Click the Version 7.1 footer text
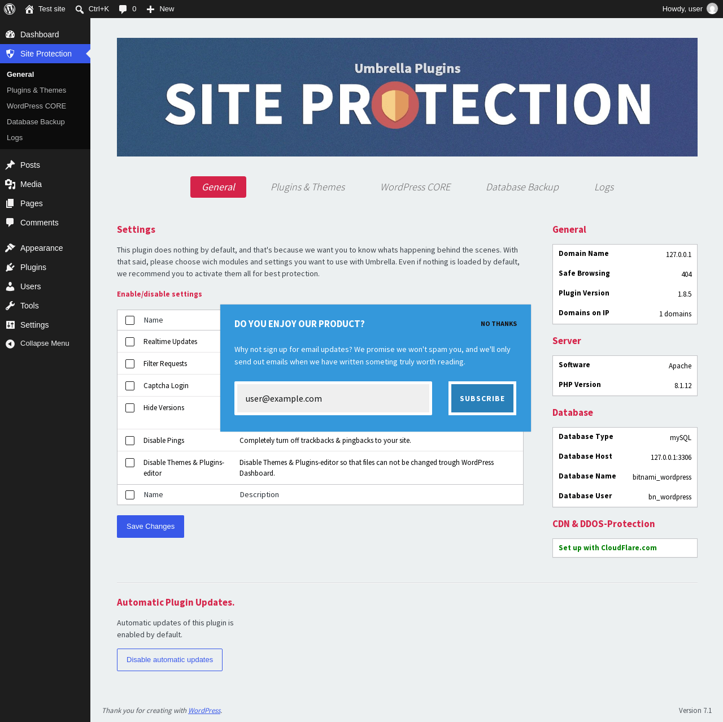This screenshot has width=723, height=722. click(695, 711)
